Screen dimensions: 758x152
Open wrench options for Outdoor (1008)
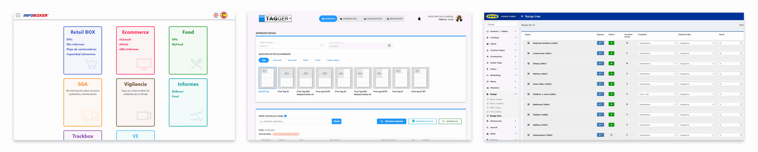coord(600,114)
